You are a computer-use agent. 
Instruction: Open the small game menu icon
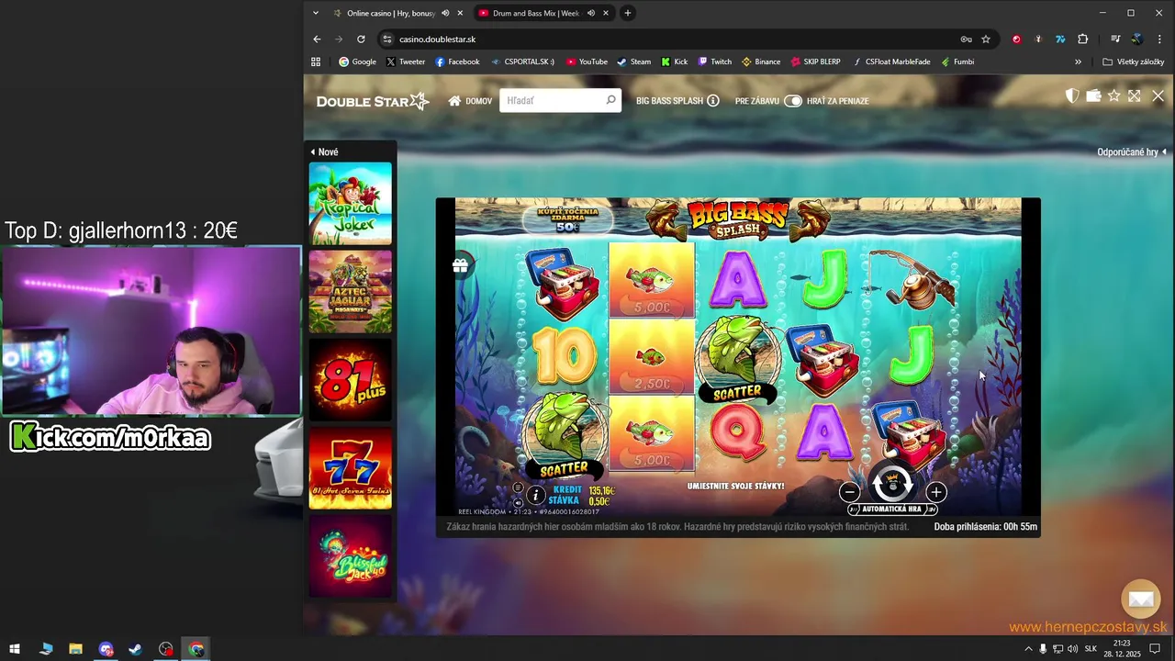pos(518,487)
